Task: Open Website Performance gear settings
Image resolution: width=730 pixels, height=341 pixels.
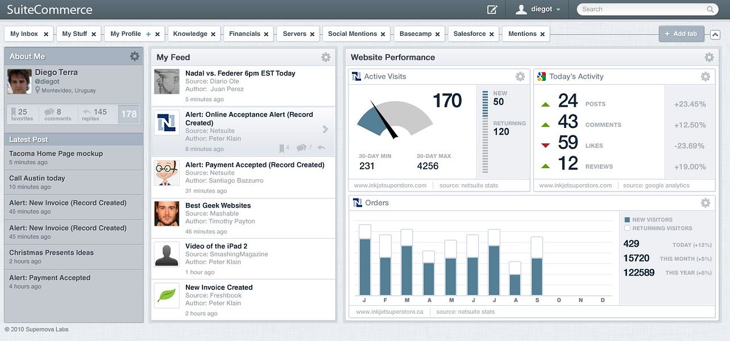Action: click(x=709, y=57)
